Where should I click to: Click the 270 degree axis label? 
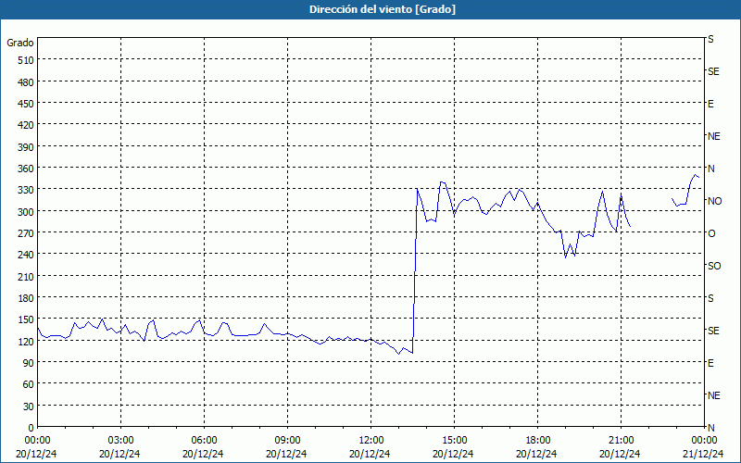pyautogui.click(x=26, y=233)
